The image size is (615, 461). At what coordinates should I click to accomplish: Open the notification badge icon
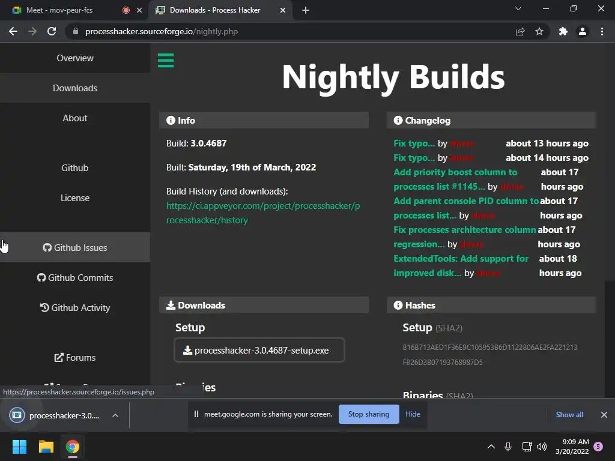[x=598, y=447]
